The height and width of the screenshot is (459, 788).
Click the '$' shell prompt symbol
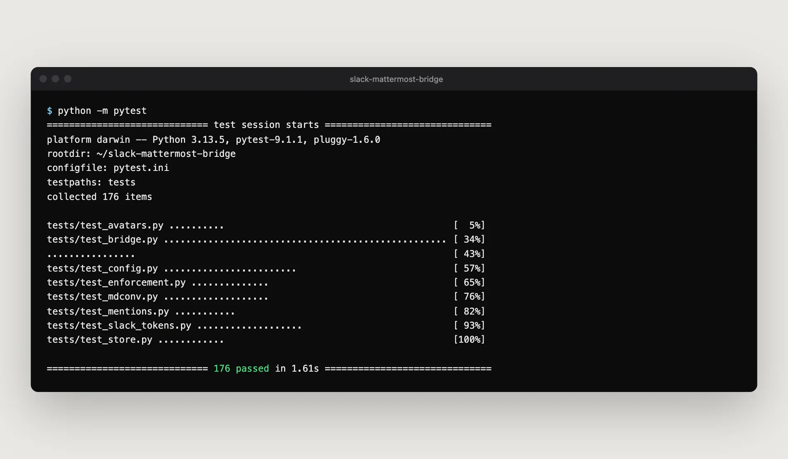[x=50, y=111]
